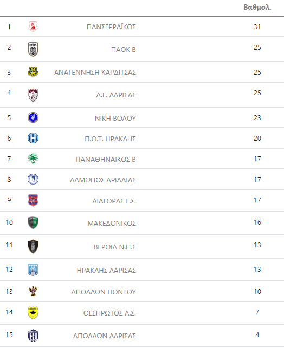
Task: Click the ΗΡΑΚΛΗΣ ΛΑΡΙΣΑΣ light-blue crest
Action: (33, 270)
